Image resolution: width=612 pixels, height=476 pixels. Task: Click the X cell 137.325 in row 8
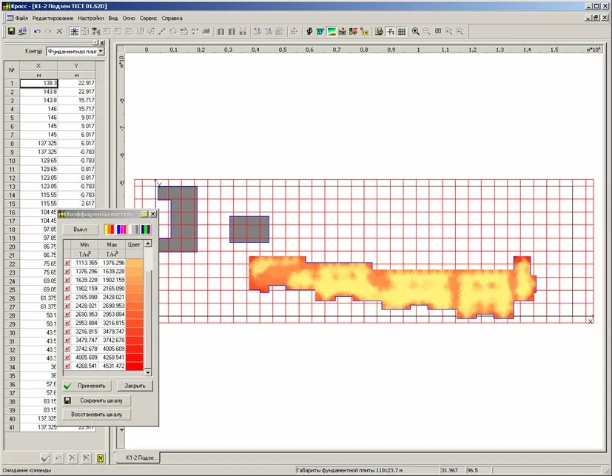[x=38, y=144]
